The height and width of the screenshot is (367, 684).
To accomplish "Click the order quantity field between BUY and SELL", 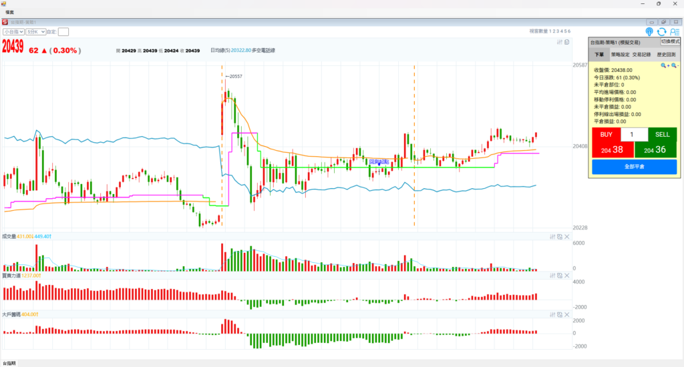I will pos(634,134).
